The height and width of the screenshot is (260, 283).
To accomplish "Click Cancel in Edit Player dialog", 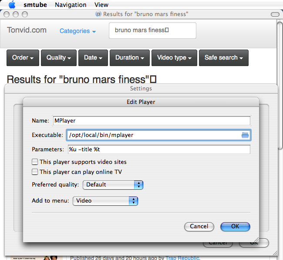I will pos(199,227).
